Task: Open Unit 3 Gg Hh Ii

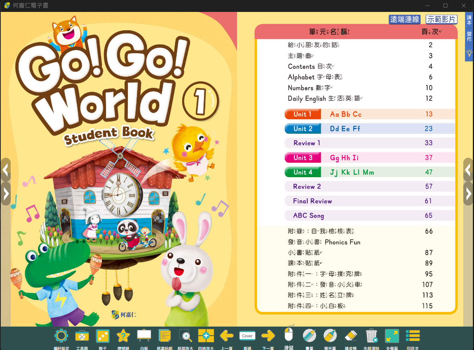Action: click(370, 158)
